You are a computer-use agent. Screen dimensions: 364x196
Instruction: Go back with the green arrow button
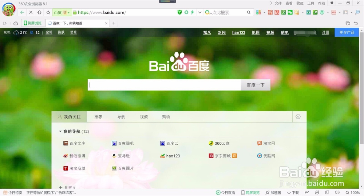(22, 12)
